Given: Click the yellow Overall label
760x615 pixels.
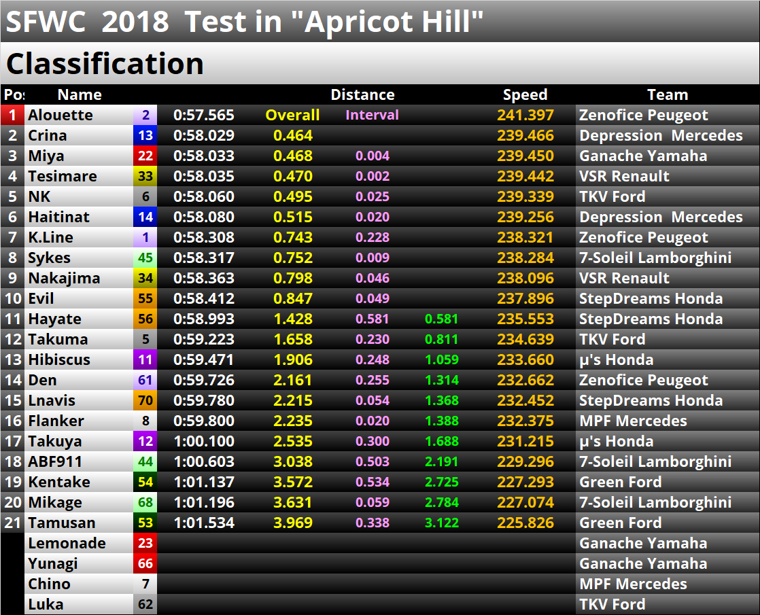Looking at the screenshot, I should coord(292,115).
